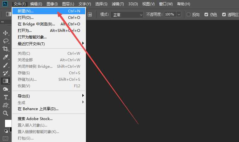239x142 pixels.
Task: Choose 搜索 Adobe Stock...
Action: click(x=48, y=118)
